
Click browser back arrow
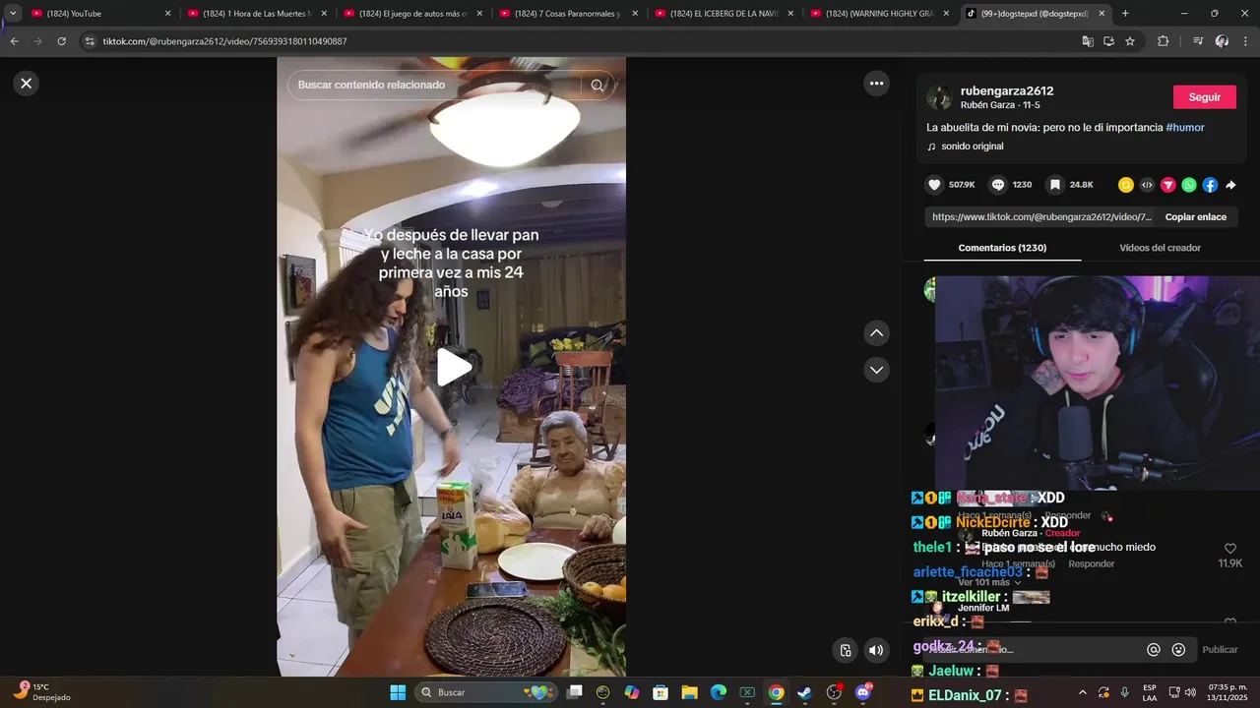15,41
